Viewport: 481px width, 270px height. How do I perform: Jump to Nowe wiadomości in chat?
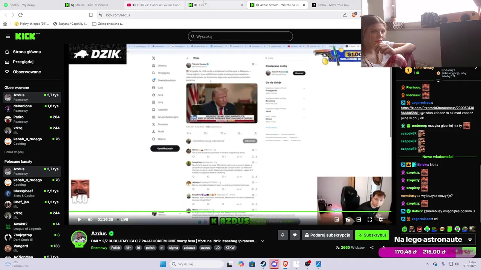(438, 157)
